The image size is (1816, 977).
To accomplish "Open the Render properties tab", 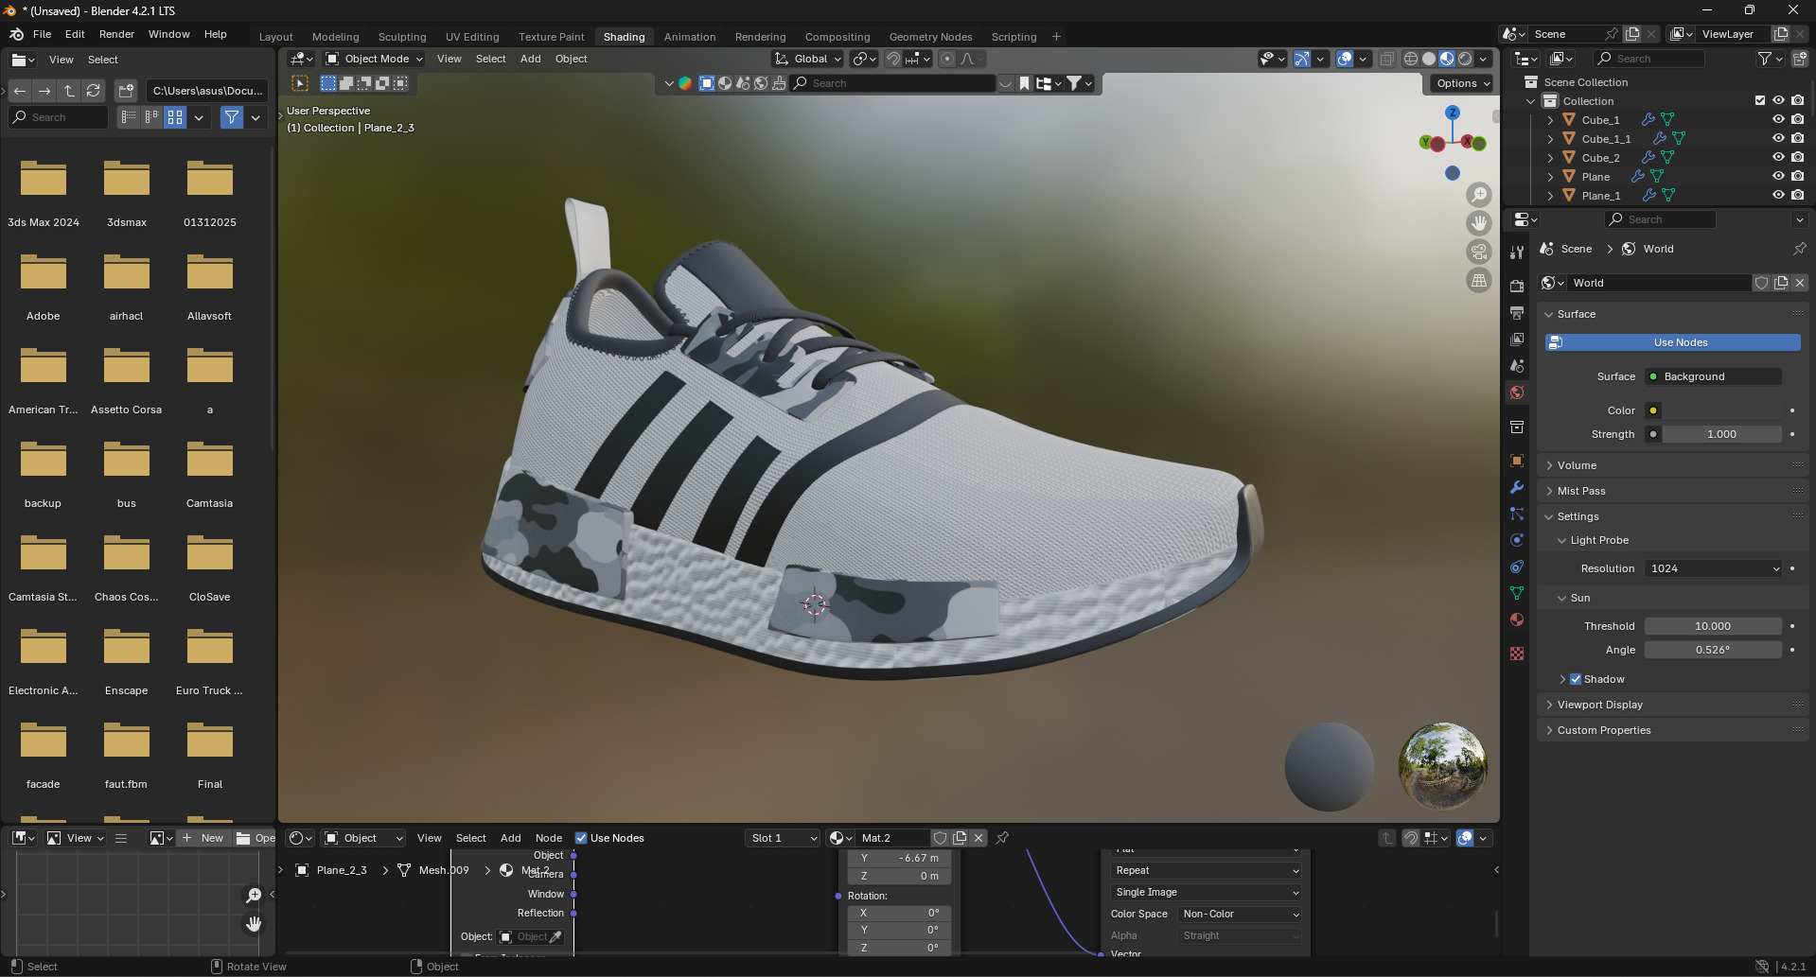I will (x=1517, y=286).
